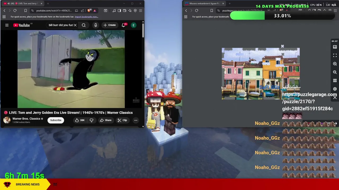Screen dimensions: 339x190
Task: Bookmark the YouTube page via bookmark icon
Action: (25, 11)
